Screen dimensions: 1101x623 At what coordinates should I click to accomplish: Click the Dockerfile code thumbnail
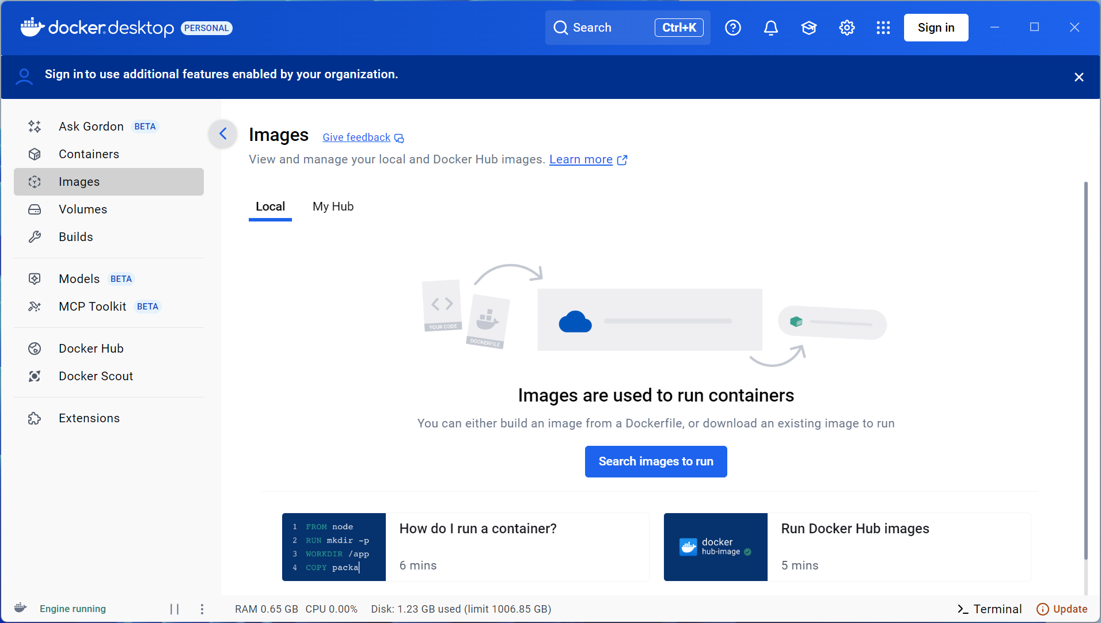pyautogui.click(x=334, y=547)
